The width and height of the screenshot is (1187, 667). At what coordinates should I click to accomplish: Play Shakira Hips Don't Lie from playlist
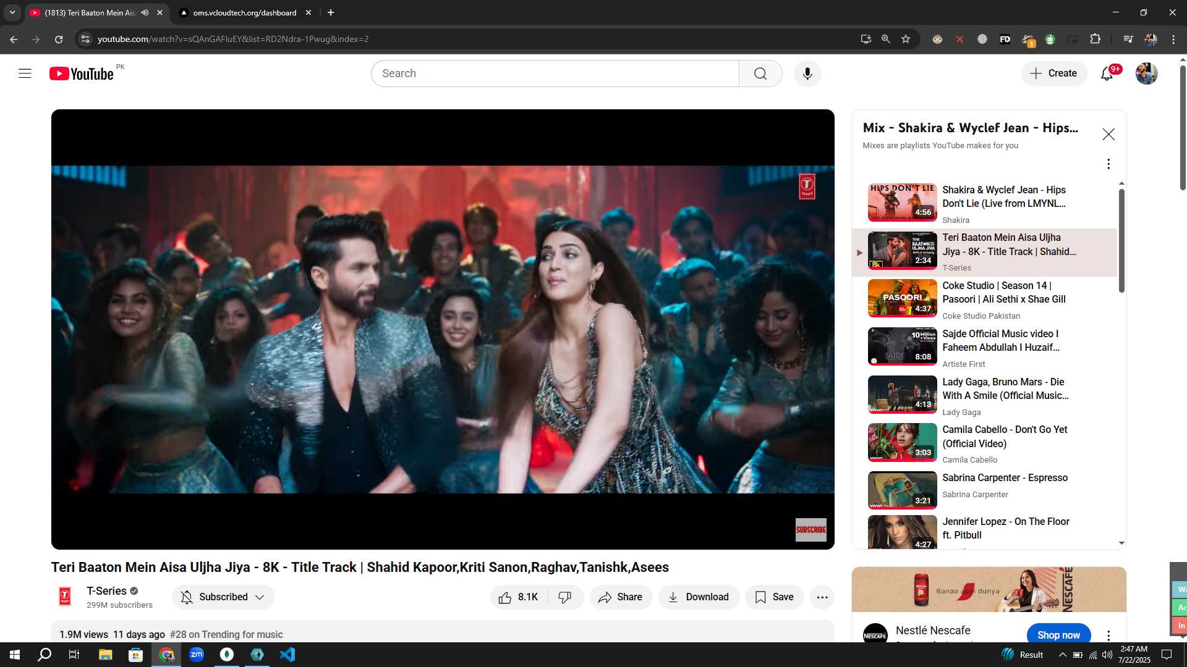pos(984,204)
